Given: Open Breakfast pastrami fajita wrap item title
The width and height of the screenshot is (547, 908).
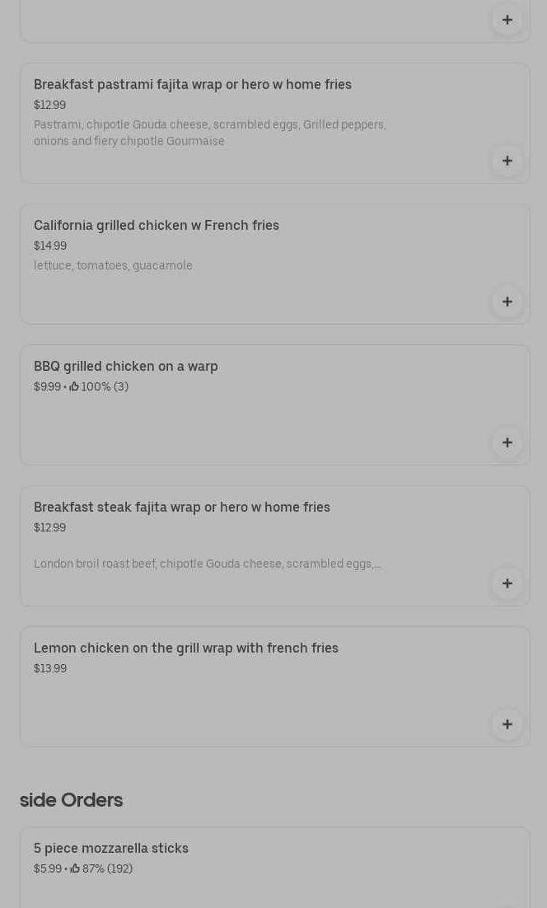Looking at the screenshot, I should pyautogui.click(x=192, y=84).
